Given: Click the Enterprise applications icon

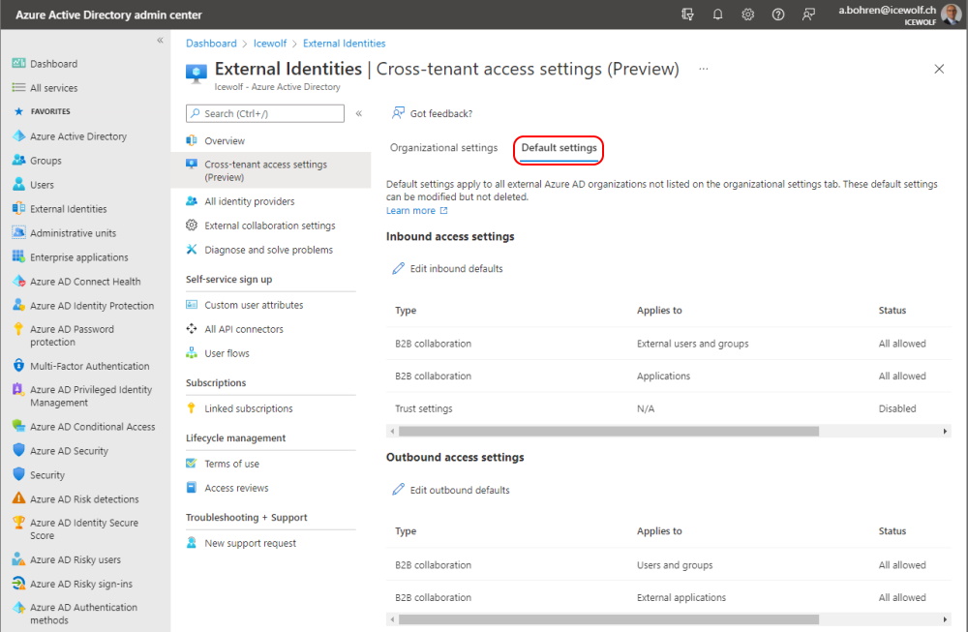Looking at the screenshot, I should [x=19, y=256].
